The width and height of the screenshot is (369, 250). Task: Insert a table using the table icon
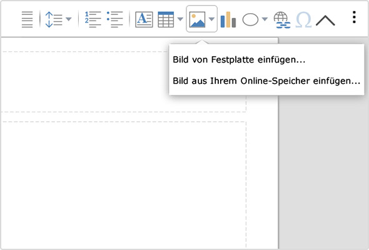tap(166, 19)
